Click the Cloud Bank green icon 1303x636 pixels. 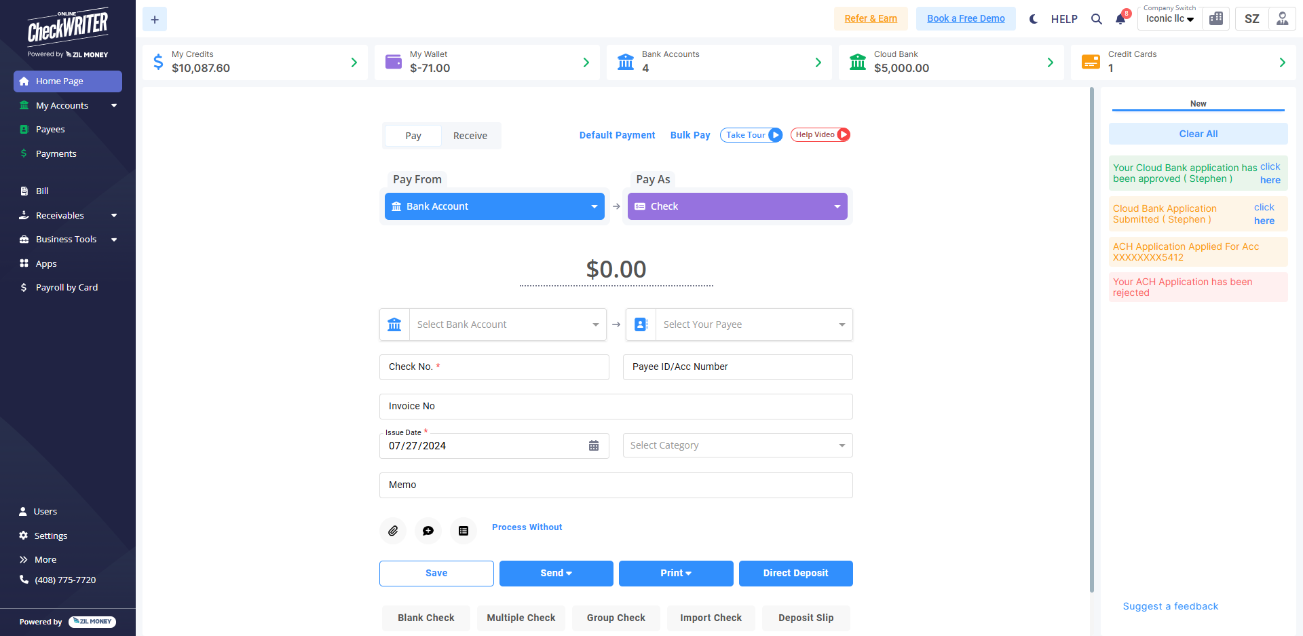[858, 62]
